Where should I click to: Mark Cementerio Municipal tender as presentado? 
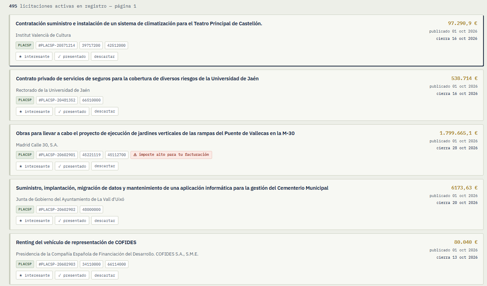(x=72, y=221)
